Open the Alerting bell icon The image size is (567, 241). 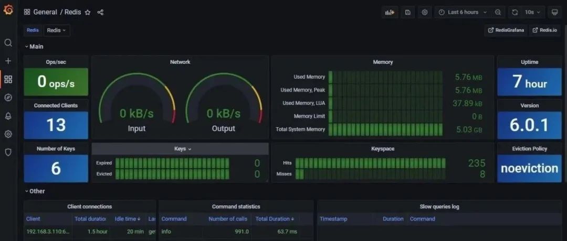8,116
